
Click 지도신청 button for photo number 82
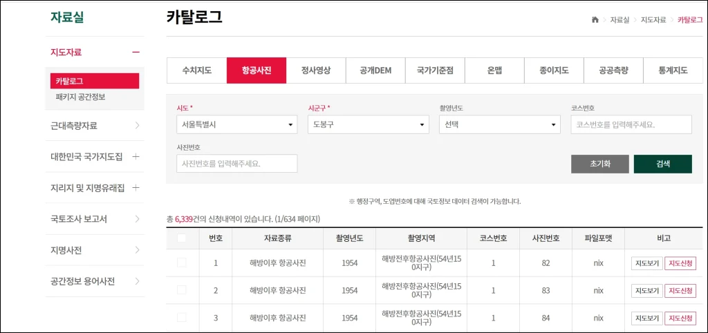pyautogui.click(x=679, y=263)
